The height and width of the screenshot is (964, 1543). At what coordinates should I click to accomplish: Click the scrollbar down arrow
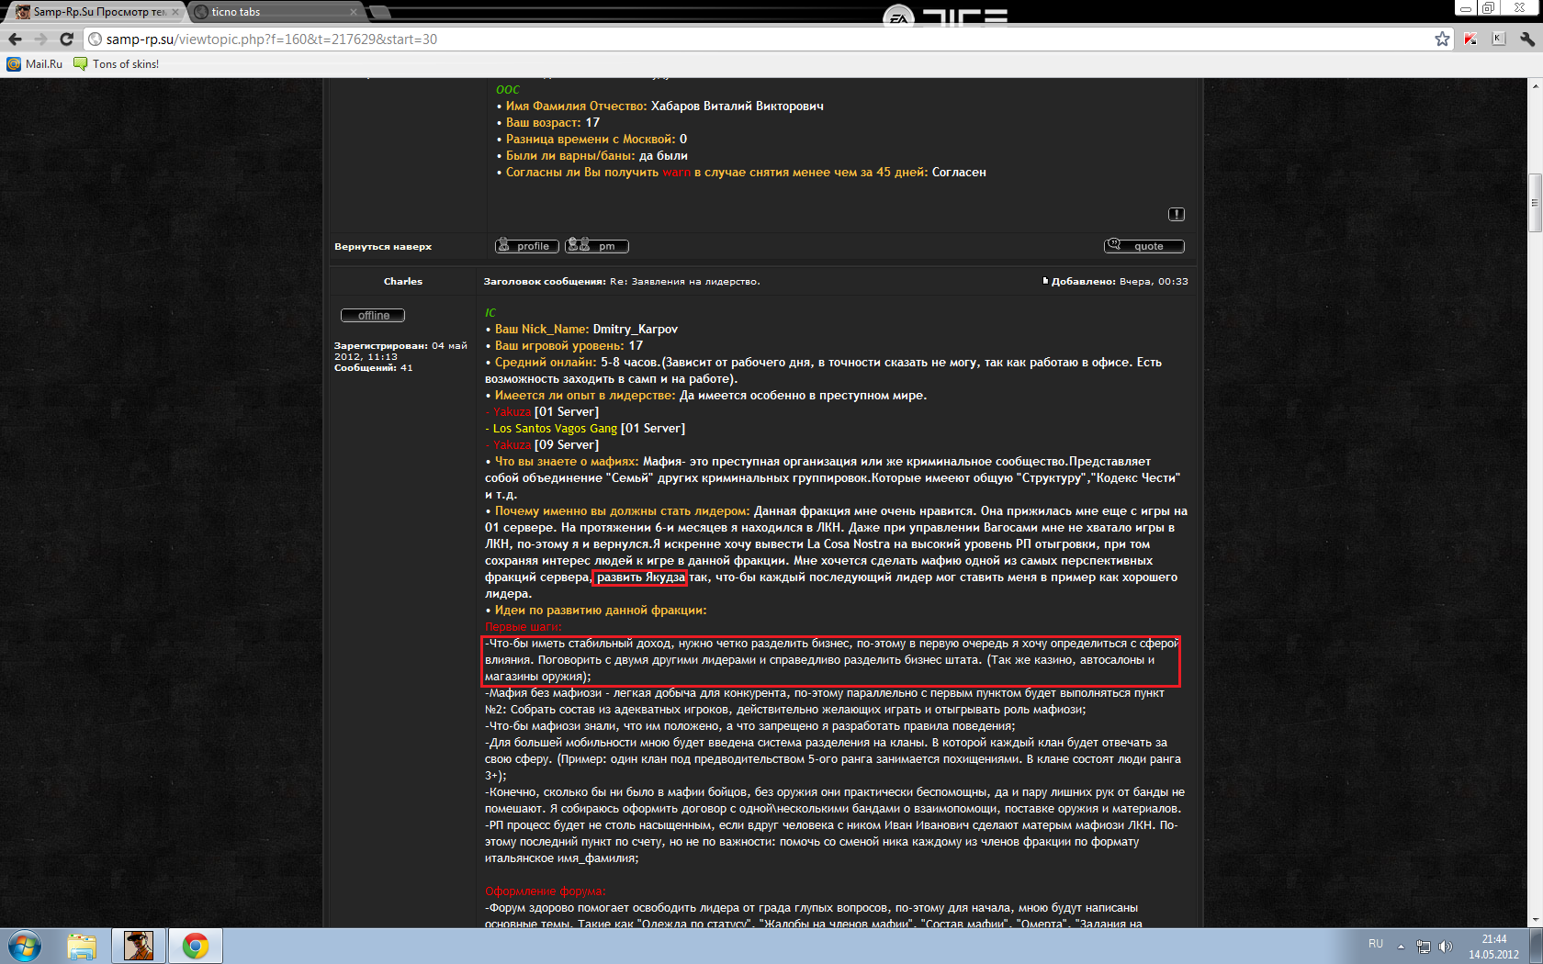pyautogui.click(x=1535, y=919)
